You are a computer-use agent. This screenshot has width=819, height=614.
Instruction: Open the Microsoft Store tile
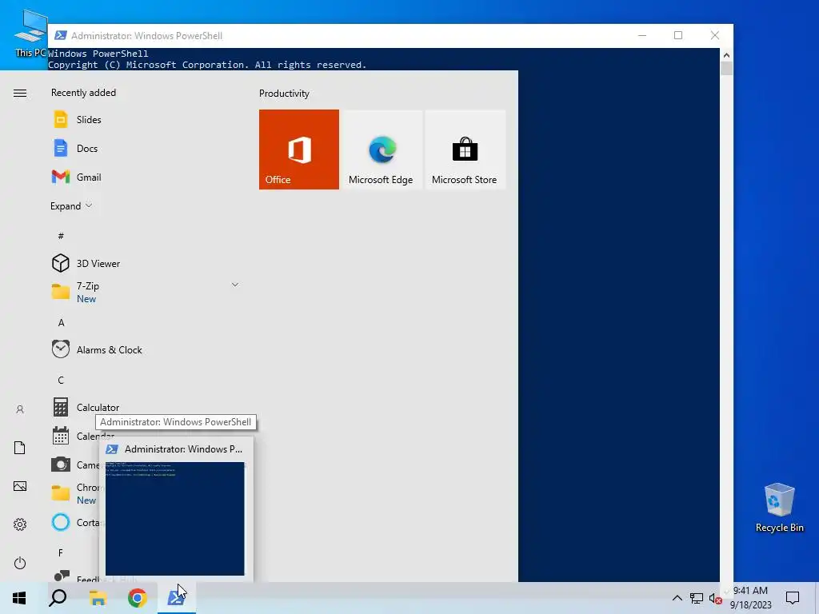pos(465,150)
